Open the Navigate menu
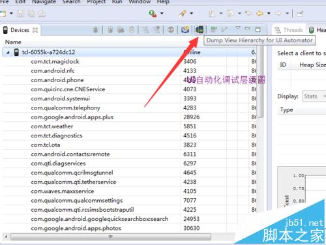 pyautogui.click(x=44, y=2)
